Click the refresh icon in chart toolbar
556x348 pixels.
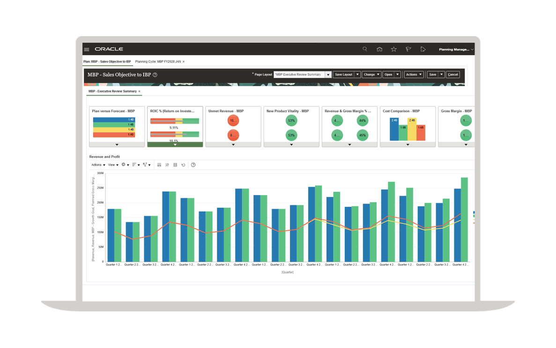183,165
